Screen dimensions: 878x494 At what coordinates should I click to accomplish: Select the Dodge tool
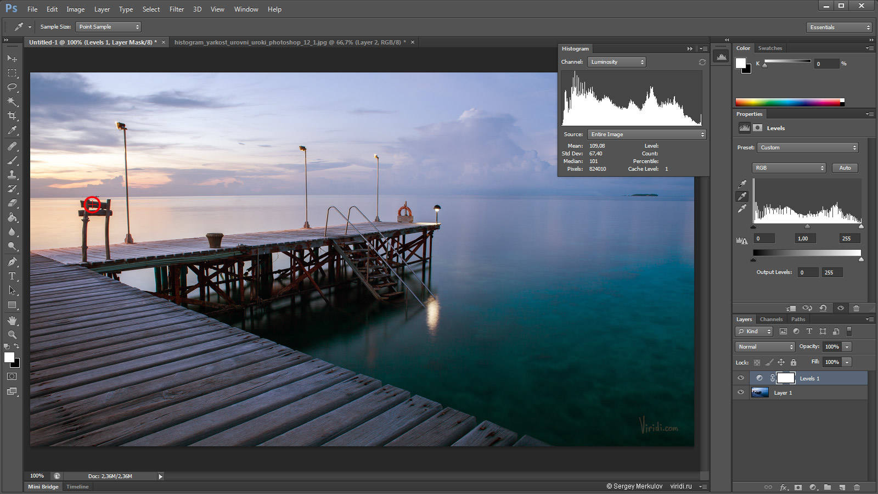click(x=12, y=246)
